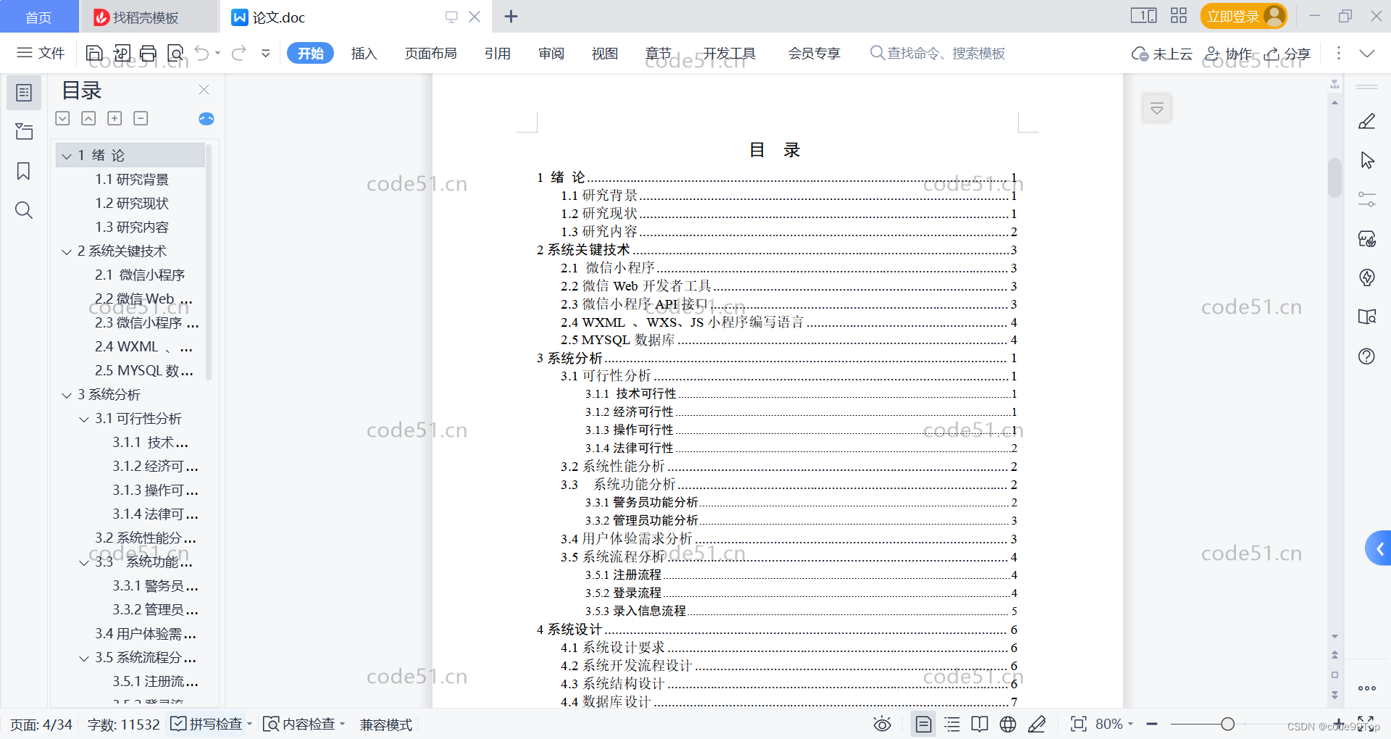Collapse the ribbon chevron at top right

1366,53
